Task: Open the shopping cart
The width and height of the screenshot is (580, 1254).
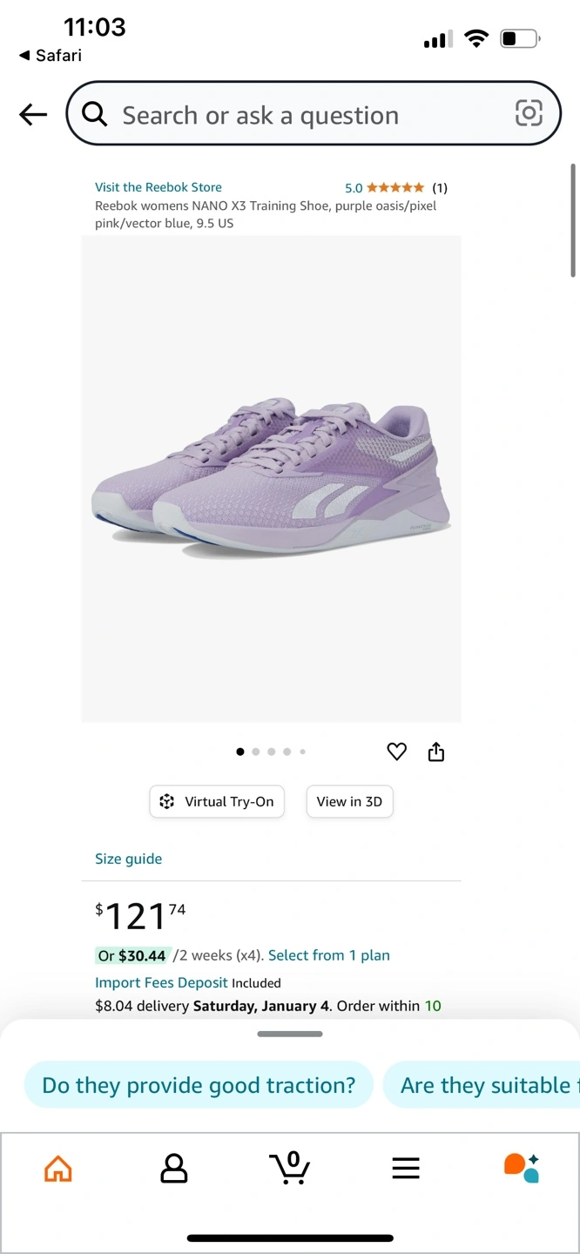Action: pyautogui.click(x=289, y=1168)
